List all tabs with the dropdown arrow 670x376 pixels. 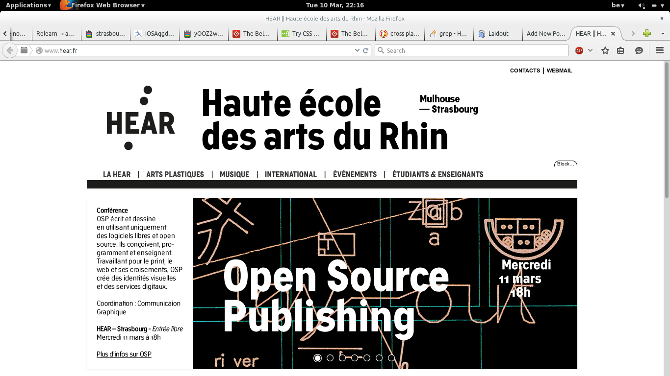[x=663, y=34]
